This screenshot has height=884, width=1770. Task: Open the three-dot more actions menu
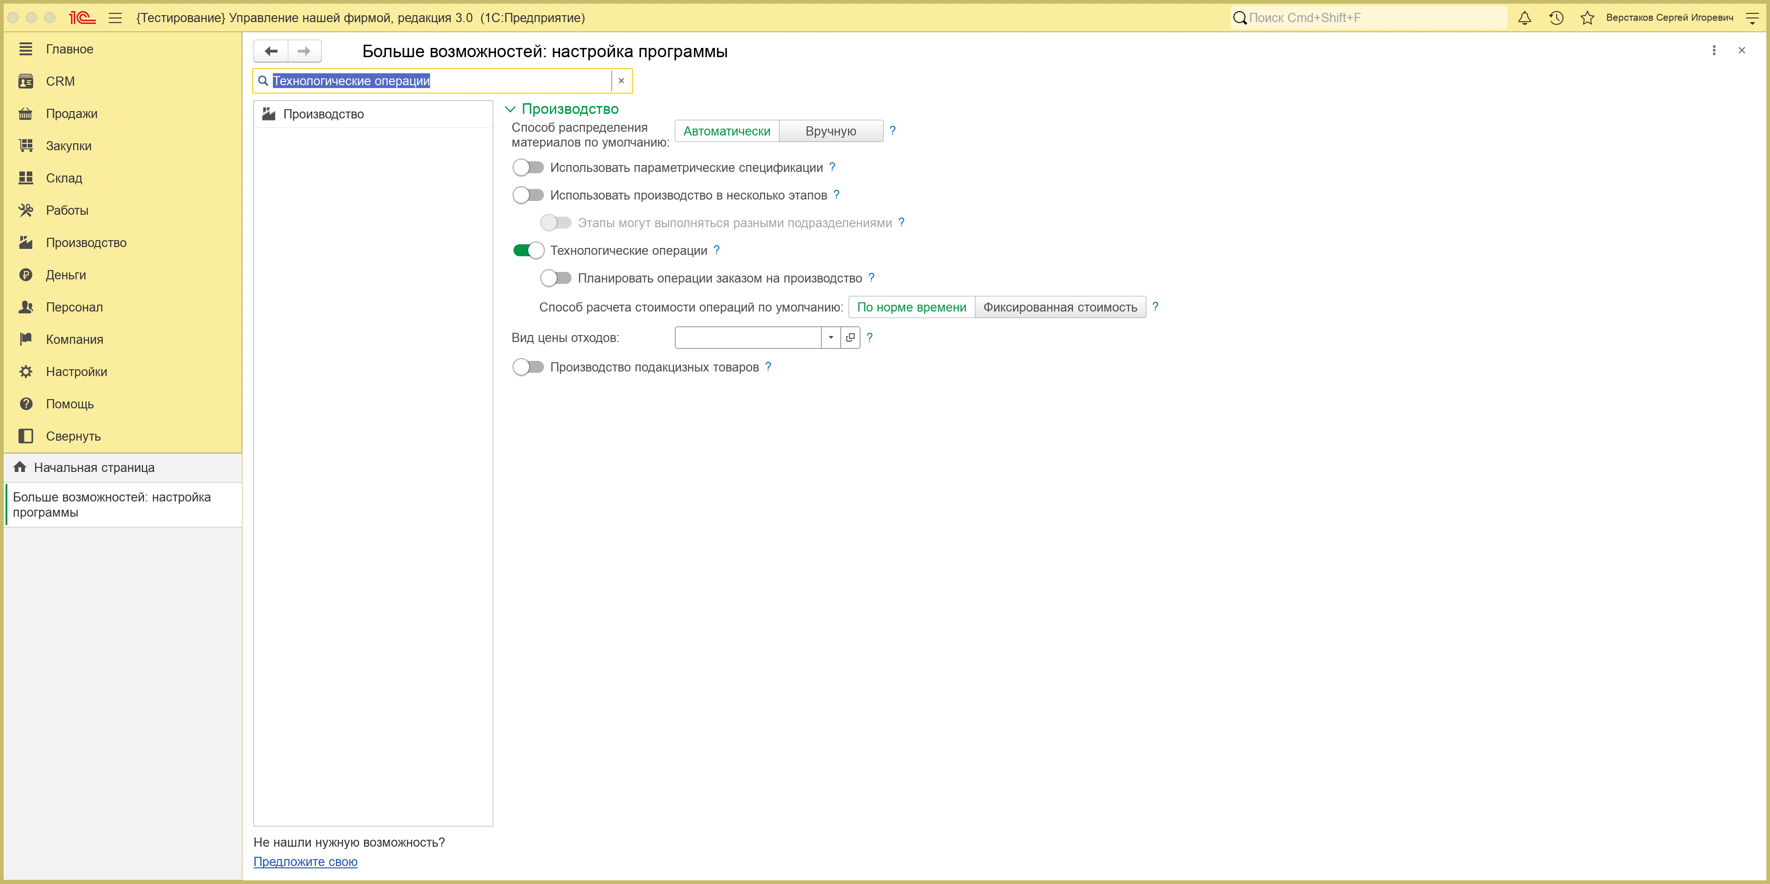pyautogui.click(x=1714, y=50)
